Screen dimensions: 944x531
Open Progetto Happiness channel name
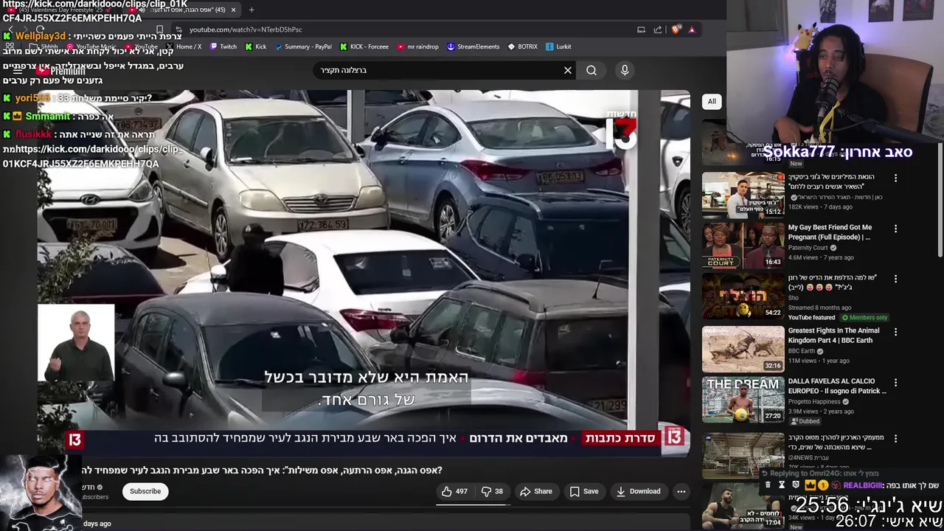coord(815,401)
